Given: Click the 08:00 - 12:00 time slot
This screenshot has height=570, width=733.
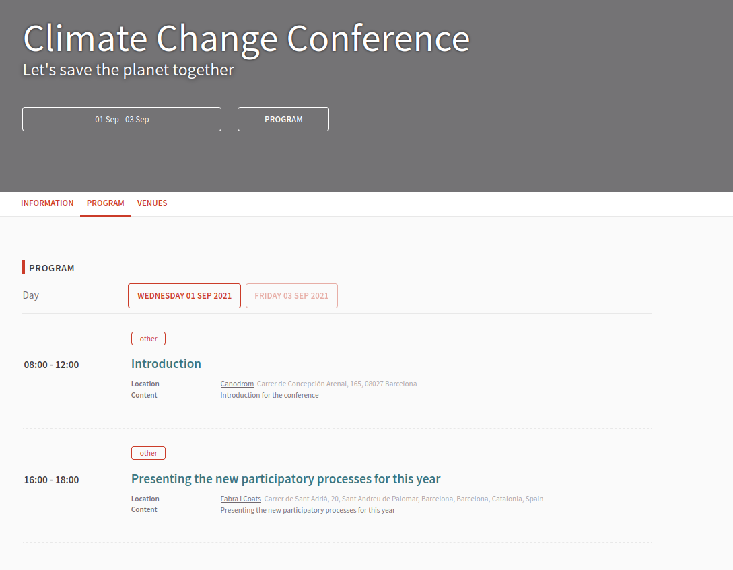Looking at the screenshot, I should pyautogui.click(x=51, y=365).
